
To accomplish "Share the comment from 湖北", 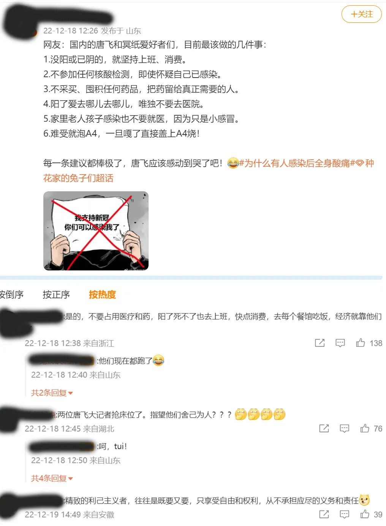I will 324,429.
